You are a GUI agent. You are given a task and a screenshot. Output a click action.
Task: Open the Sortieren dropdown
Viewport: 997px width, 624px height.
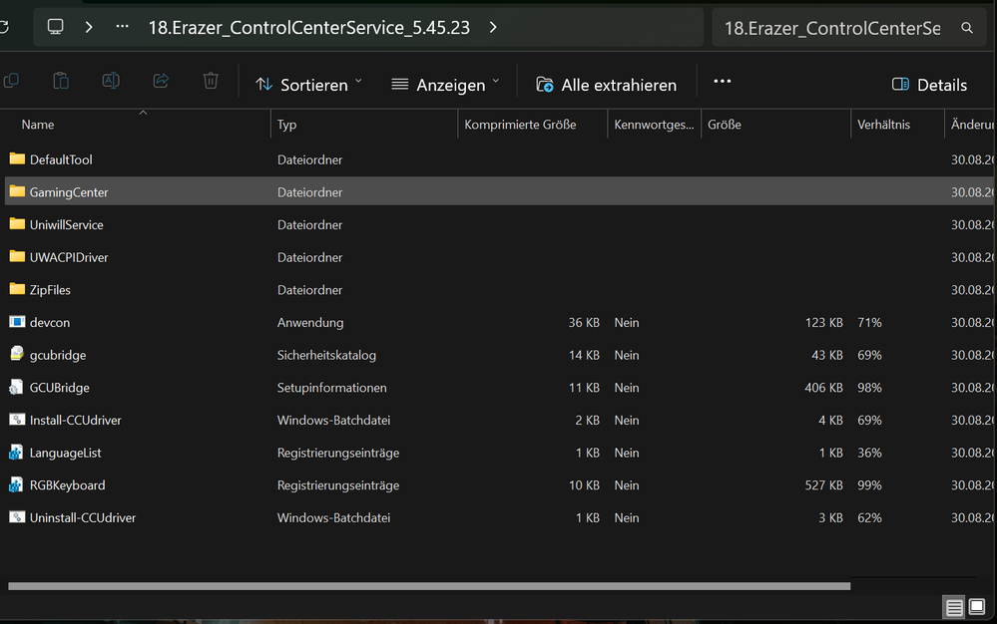click(308, 85)
